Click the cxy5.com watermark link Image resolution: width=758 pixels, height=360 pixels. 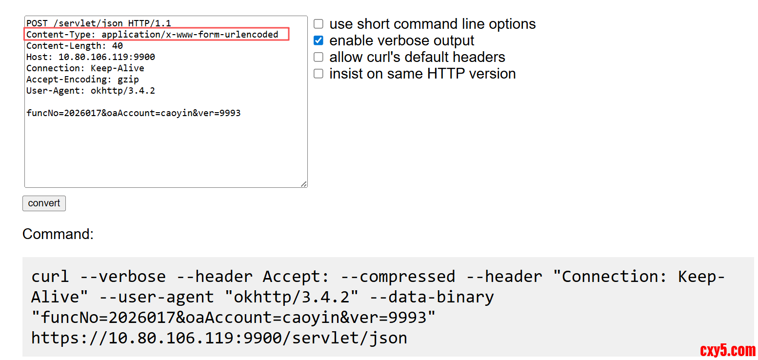727,350
